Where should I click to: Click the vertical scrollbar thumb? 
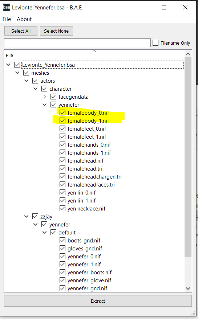(188, 157)
